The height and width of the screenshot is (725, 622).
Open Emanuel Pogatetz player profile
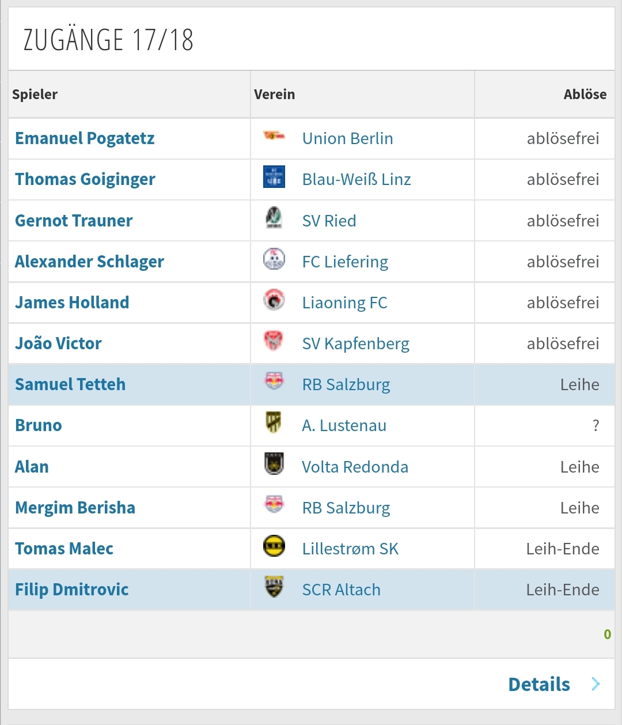(x=85, y=138)
